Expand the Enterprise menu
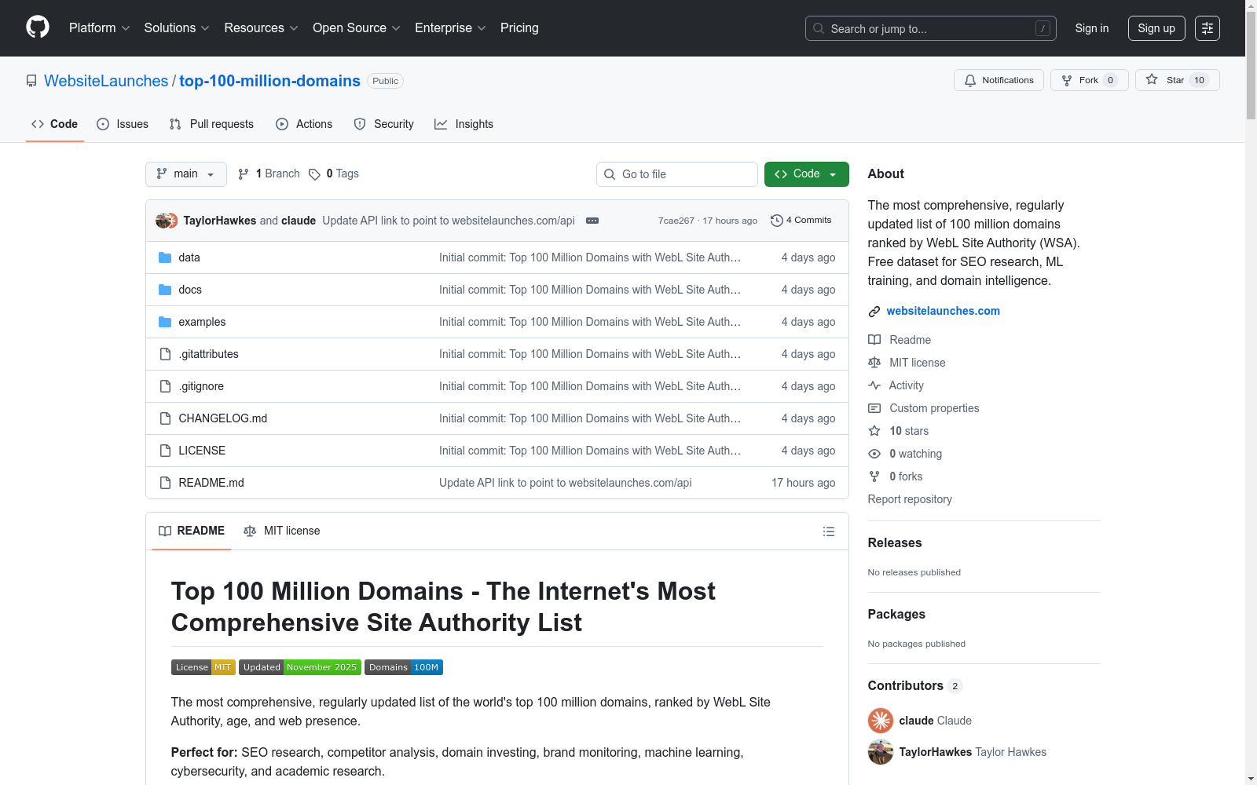This screenshot has width=1257, height=785. pyautogui.click(x=450, y=28)
